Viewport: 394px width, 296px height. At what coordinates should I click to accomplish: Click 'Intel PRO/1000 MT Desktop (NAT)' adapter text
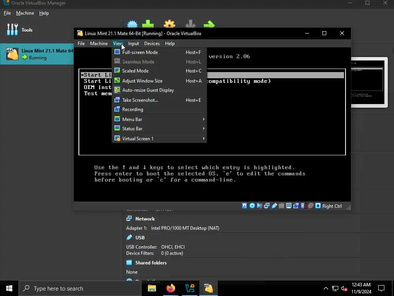pyautogui.click(x=185, y=228)
